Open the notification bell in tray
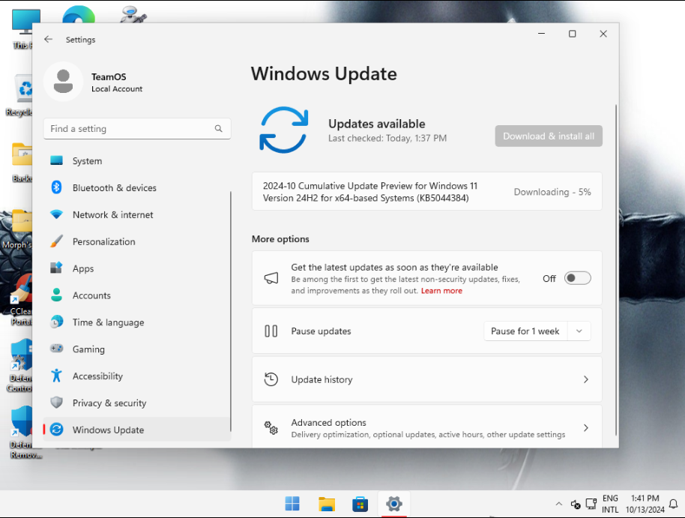The image size is (685, 518). click(673, 504)
